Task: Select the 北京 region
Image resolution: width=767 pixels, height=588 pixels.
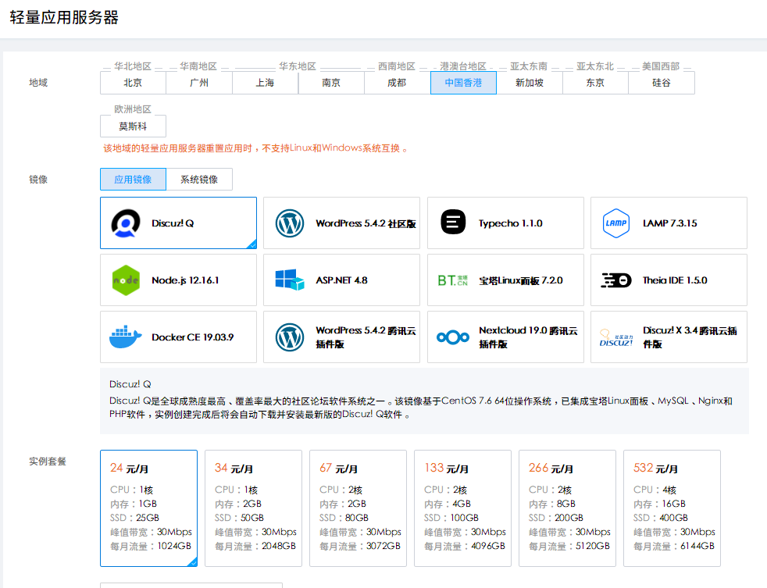Action: pos(133,83)
